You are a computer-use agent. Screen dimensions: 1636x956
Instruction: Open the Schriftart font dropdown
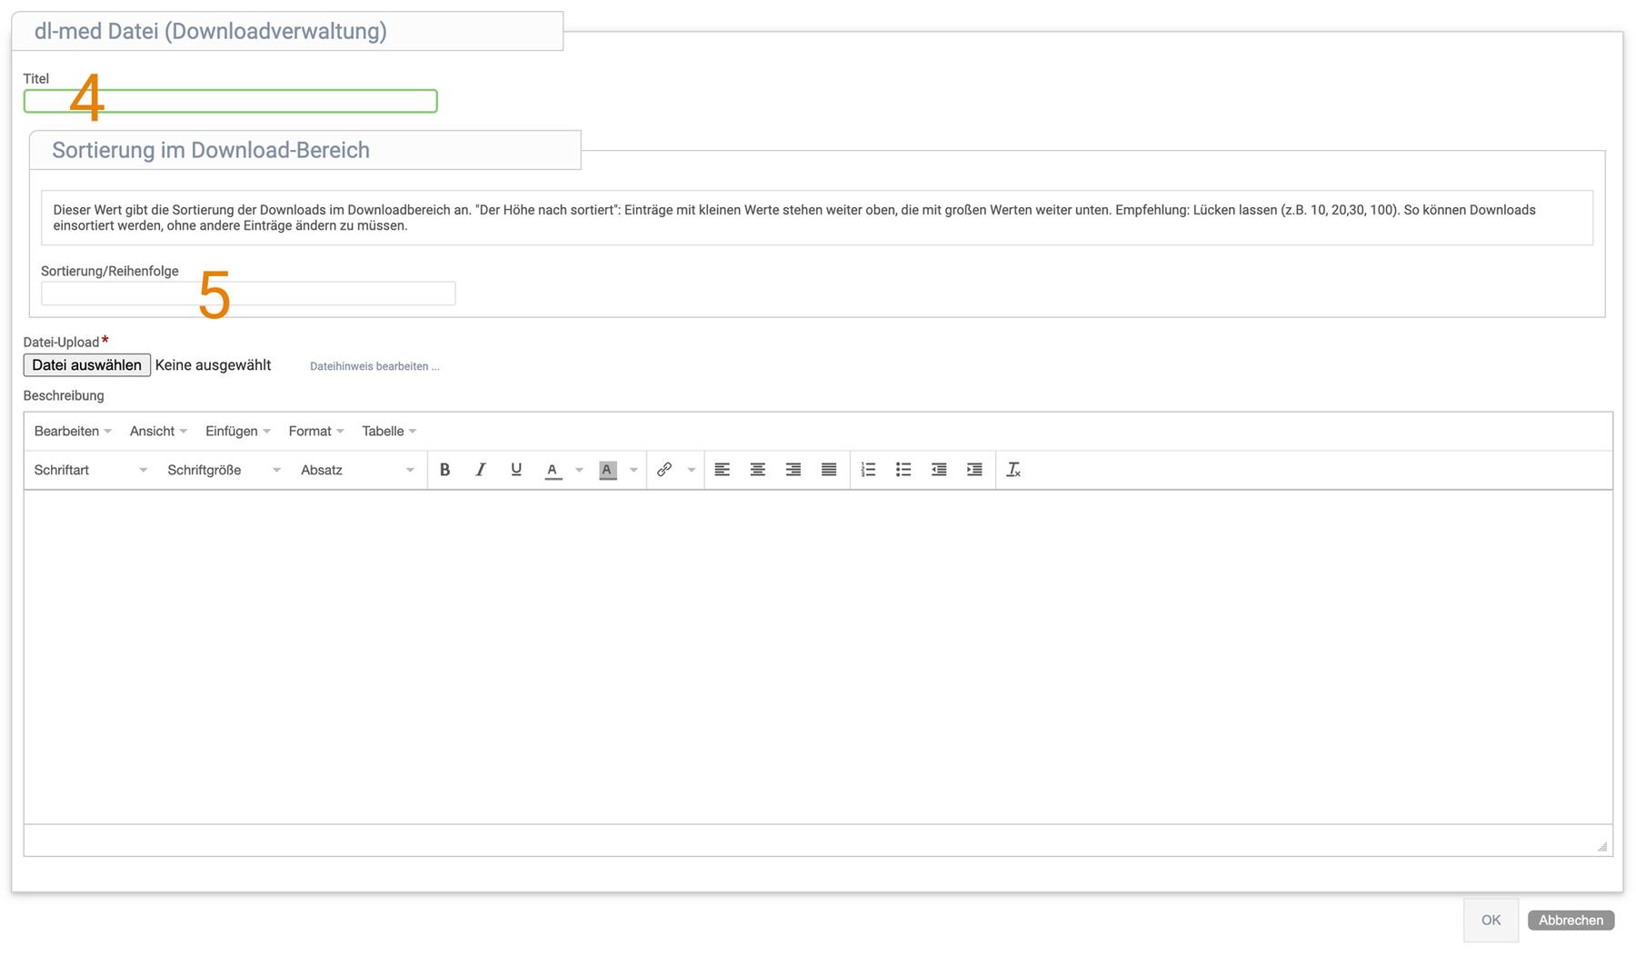coord(90,470)
